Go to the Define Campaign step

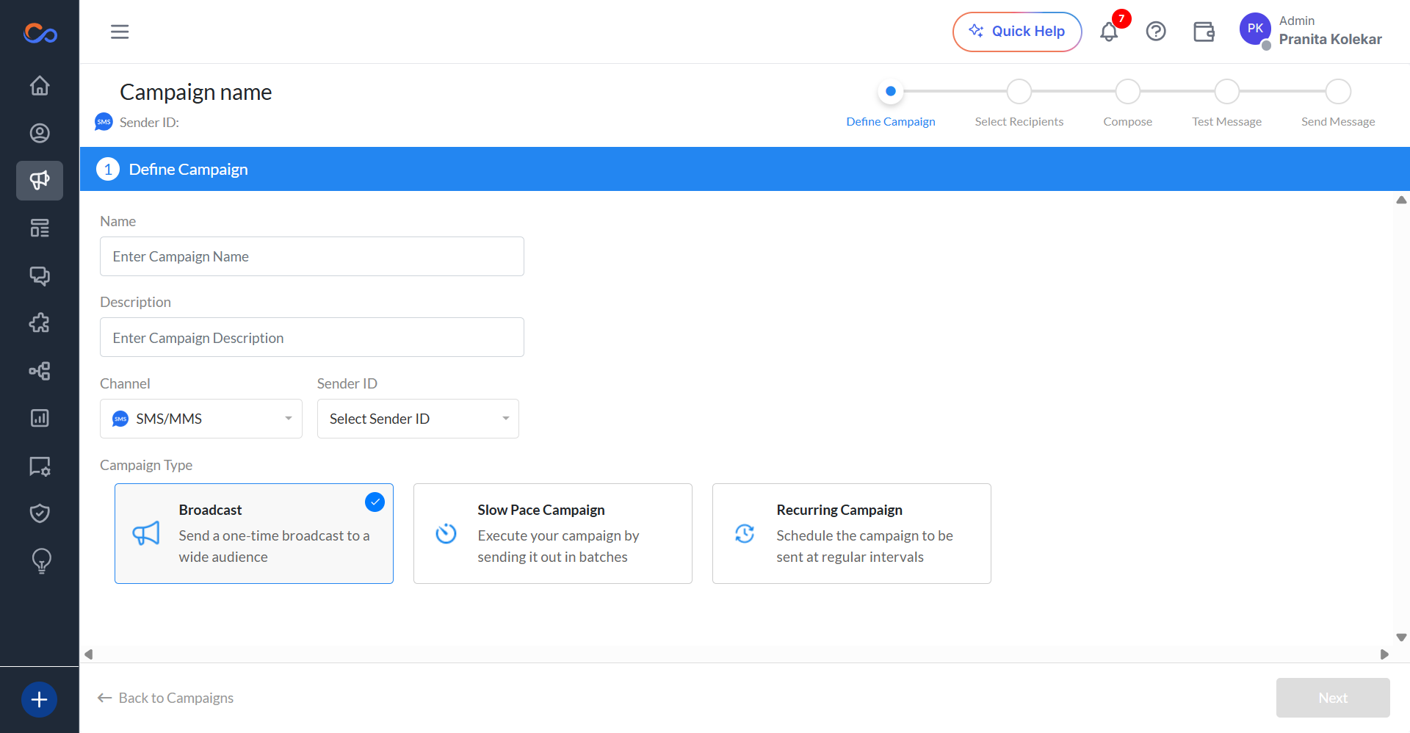pyautogui.click(x=891, y=103)
